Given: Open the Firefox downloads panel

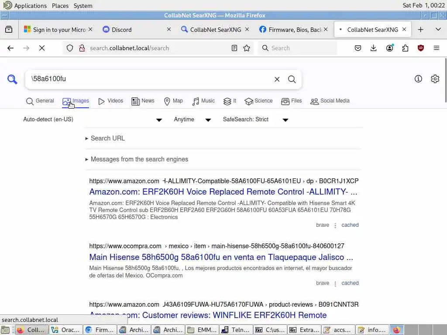Looking at the screenshot, I should click(x=374, y=48).
